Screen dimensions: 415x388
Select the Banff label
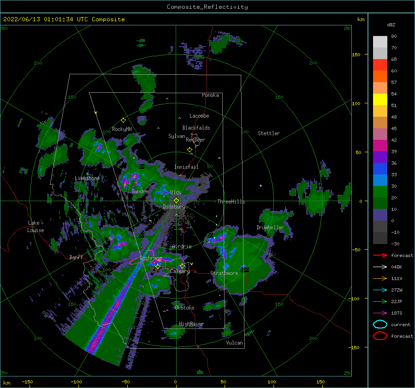[76, 257]
